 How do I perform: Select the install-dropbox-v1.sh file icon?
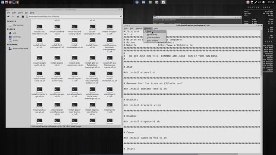click(110, 27)
